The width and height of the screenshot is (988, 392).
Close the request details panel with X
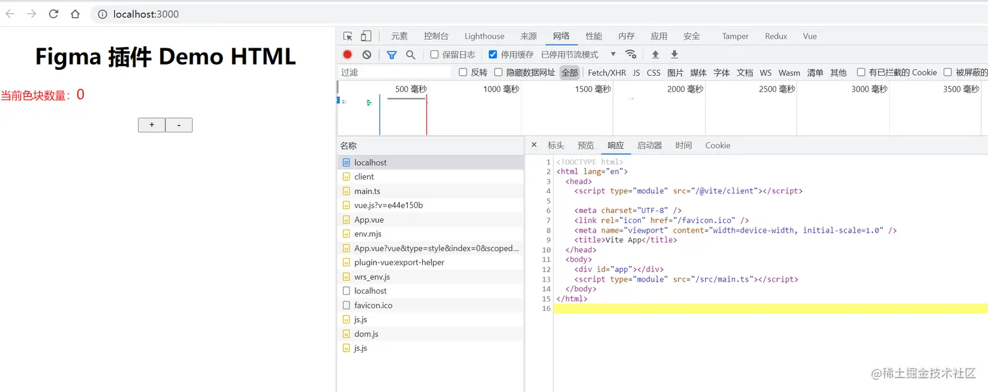pos(534,145)
